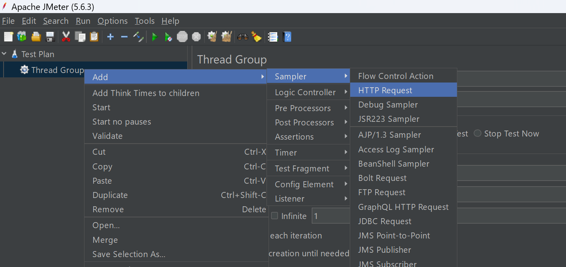Choose HTTP Request from Sampler submenu
This screenshot has height=267, width=566.
click(404, 90)
